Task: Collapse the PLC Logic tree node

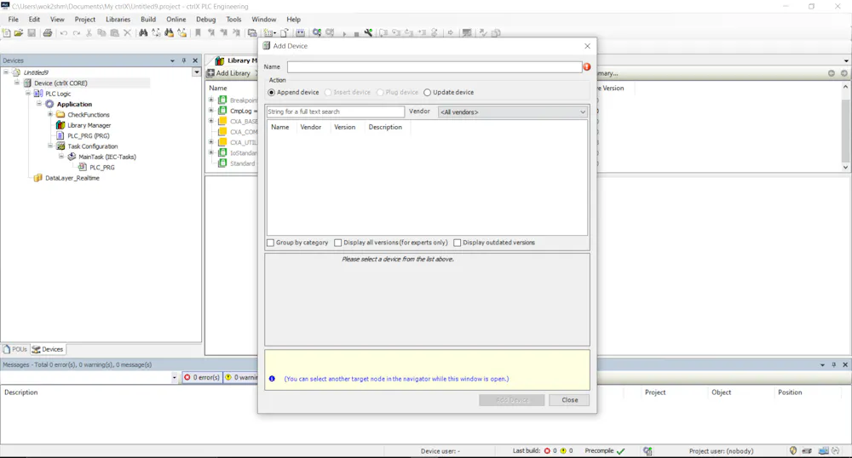Action: point(28,94)
